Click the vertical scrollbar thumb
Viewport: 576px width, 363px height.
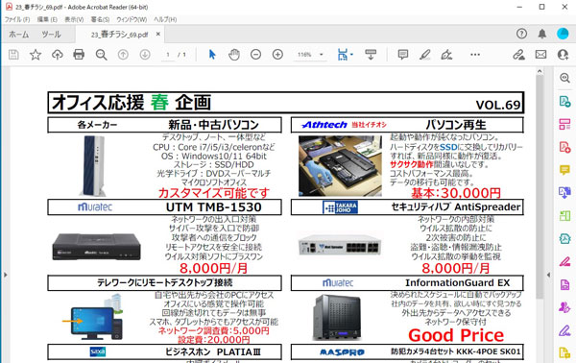pyautogui.click(x=540, y=187)
